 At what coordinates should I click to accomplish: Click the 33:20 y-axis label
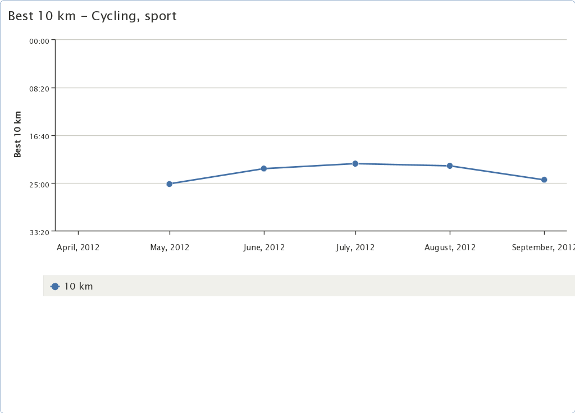(x=39, y=232)
